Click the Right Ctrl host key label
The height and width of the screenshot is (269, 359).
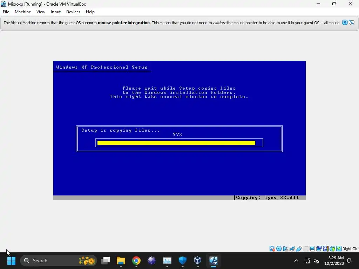click(x=351, y=249)
